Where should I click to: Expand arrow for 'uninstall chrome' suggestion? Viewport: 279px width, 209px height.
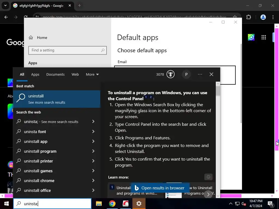coord(93,180)
